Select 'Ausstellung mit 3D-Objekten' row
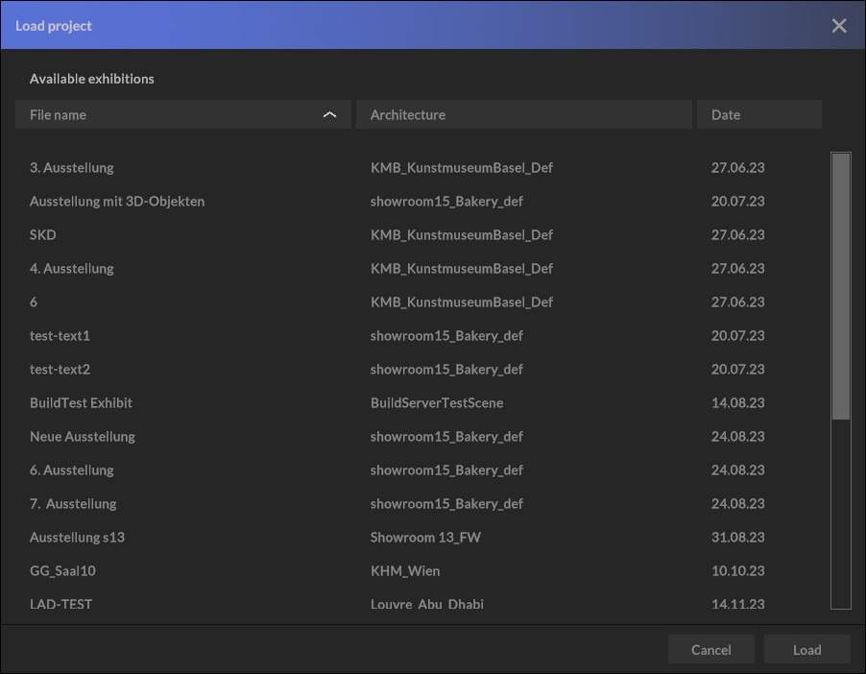The image size is (866, 674). coord(117,202)
